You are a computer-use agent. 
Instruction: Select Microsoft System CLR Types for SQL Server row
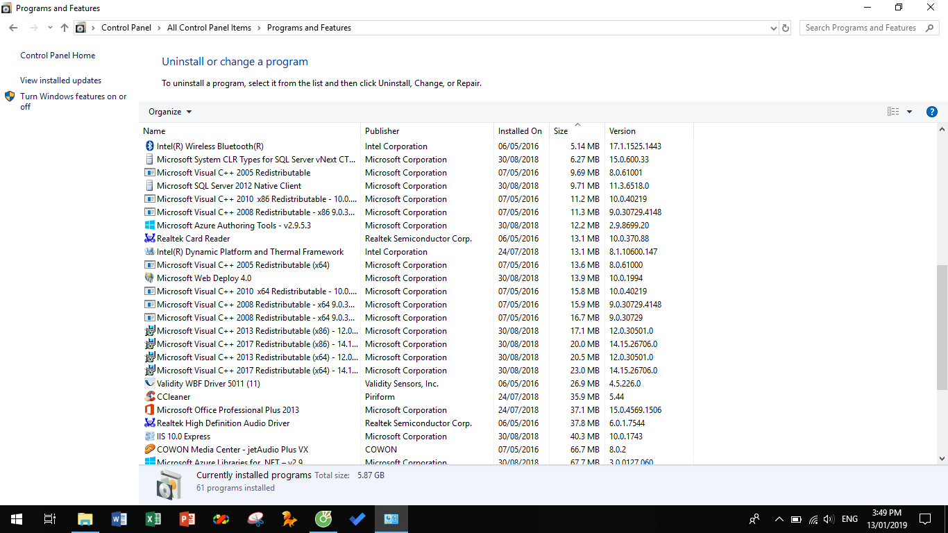tap(416, 160)
